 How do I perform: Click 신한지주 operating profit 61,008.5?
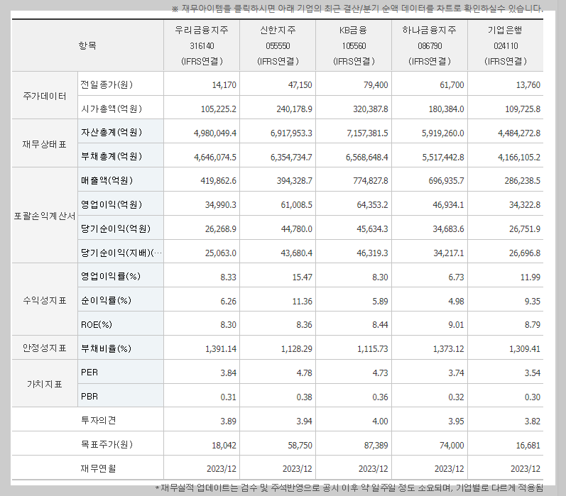coord(296,205)
